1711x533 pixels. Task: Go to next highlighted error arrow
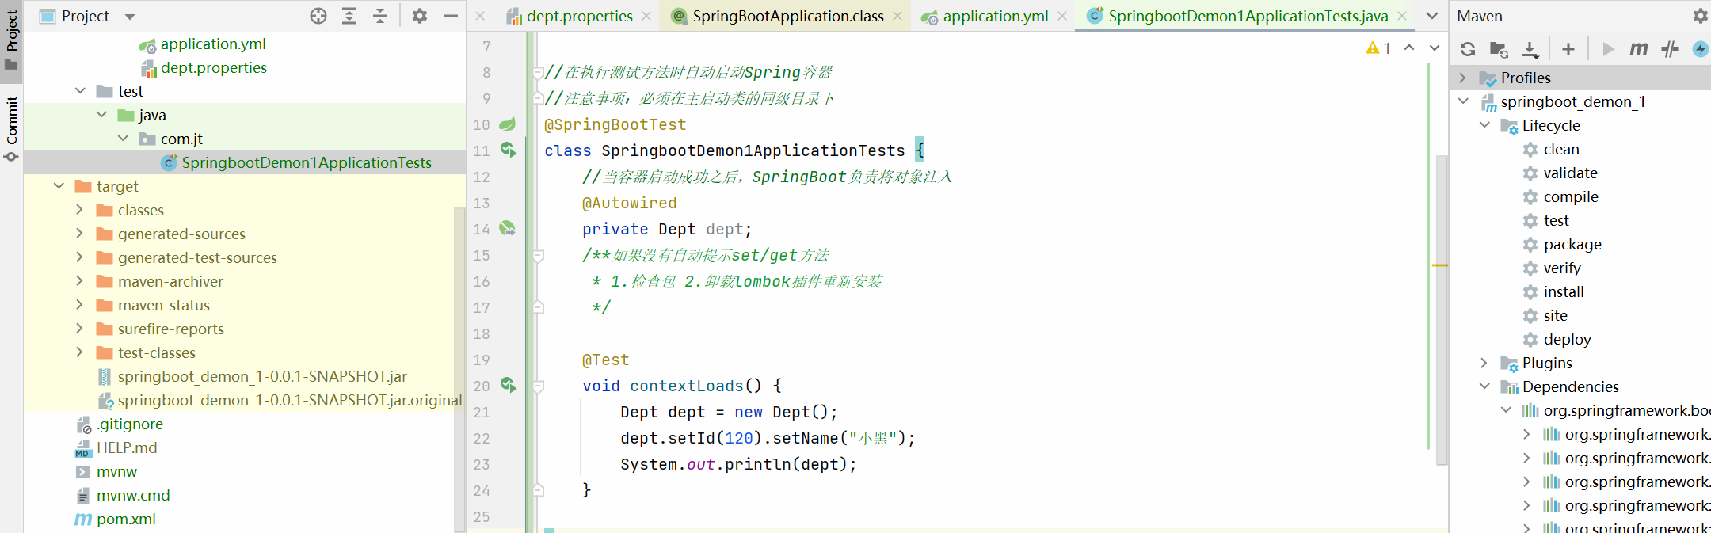pyautogui.click(x=1435, y=48)
